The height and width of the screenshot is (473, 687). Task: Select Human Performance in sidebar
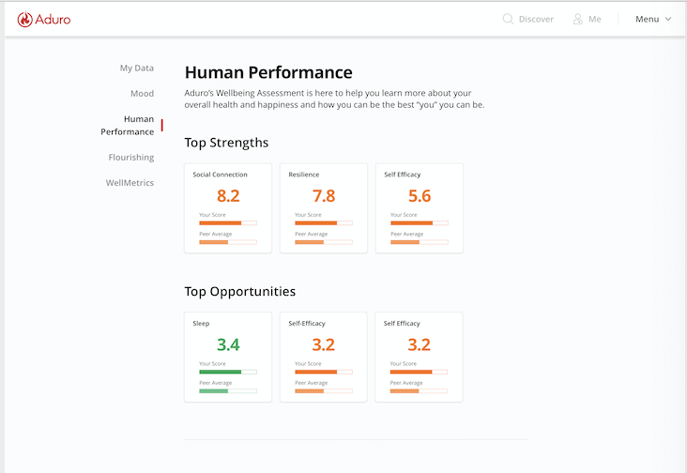tap(128, 126)
